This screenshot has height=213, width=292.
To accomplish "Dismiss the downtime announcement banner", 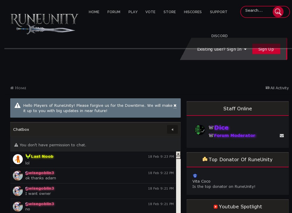I will click(x=175, y=105).
